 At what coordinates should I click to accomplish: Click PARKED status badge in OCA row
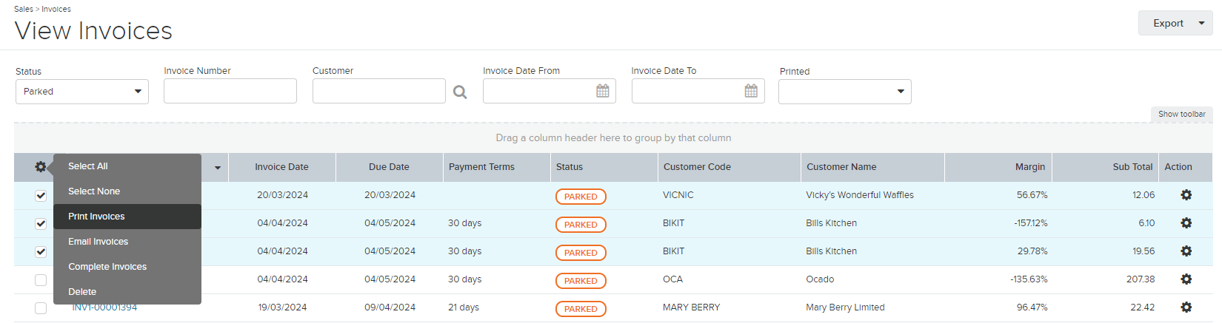pos(581,281)
